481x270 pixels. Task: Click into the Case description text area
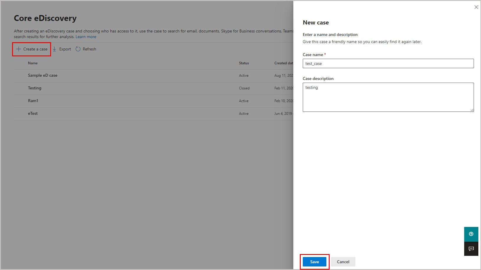point(388,97)
